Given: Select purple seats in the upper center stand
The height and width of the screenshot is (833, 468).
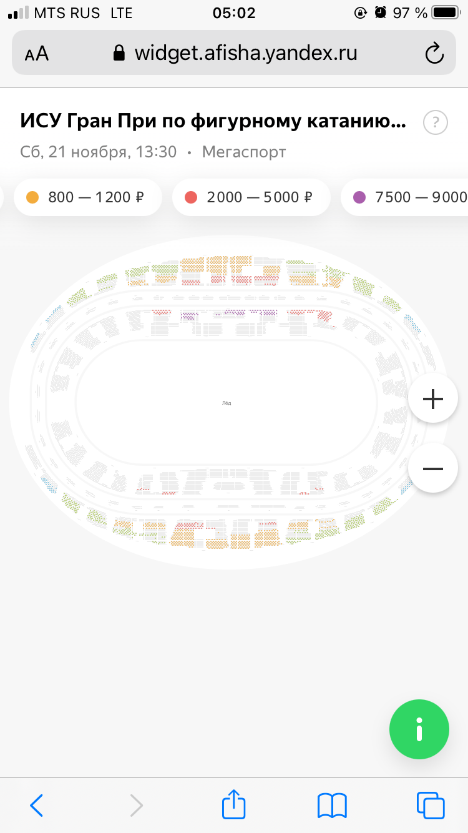Looking at the screenshot, I should click(234, 312).
